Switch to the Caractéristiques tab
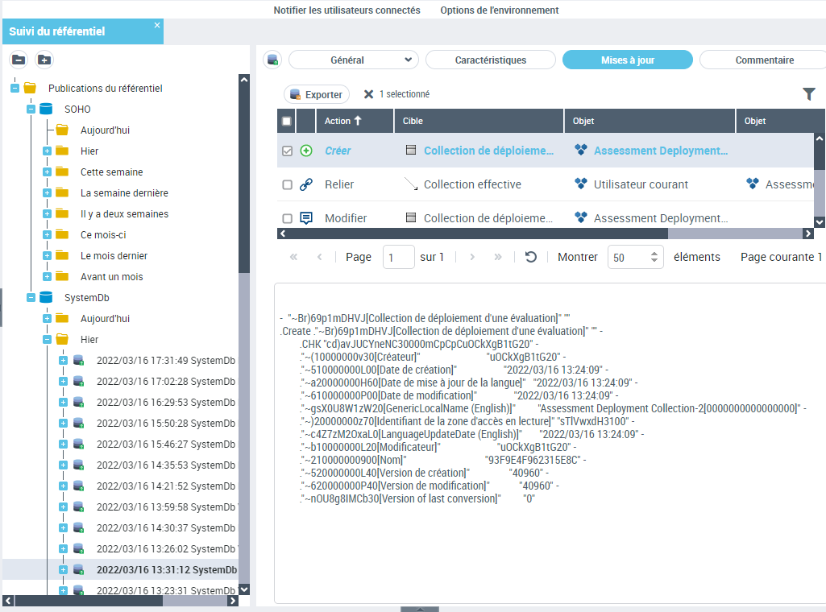Viewport: 826px width, 612px height. click(x=490, y=60)
